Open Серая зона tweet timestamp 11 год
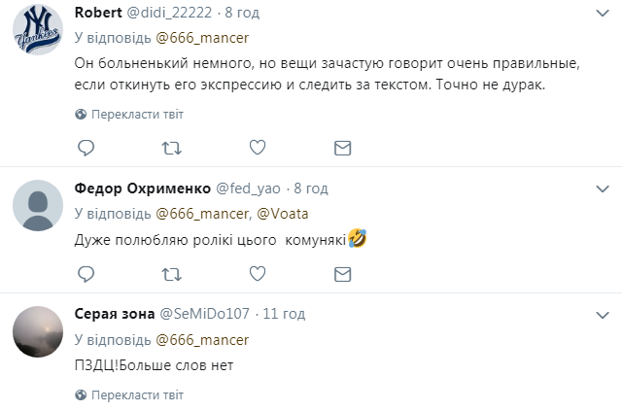This screenshot has width=622, height=411. pos(286,314)
